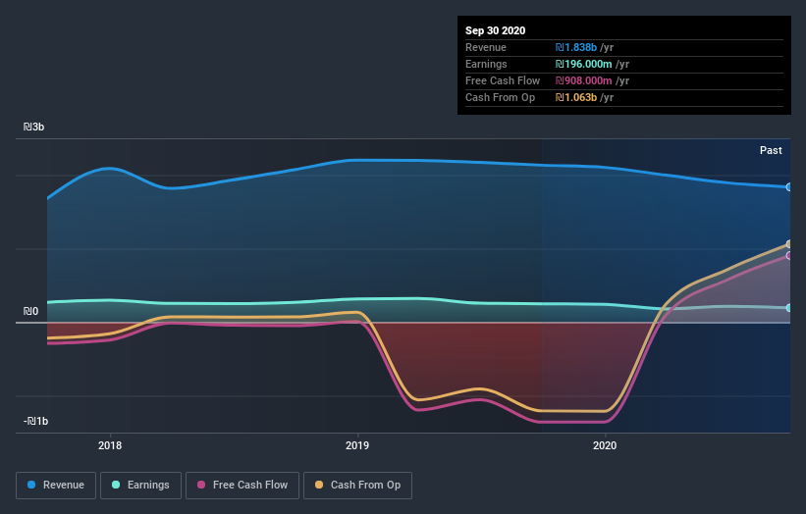Click the Cash From Op label in tooltip
Image resolution: width=806 pixels, height=514 pixels.
point(500,97)
